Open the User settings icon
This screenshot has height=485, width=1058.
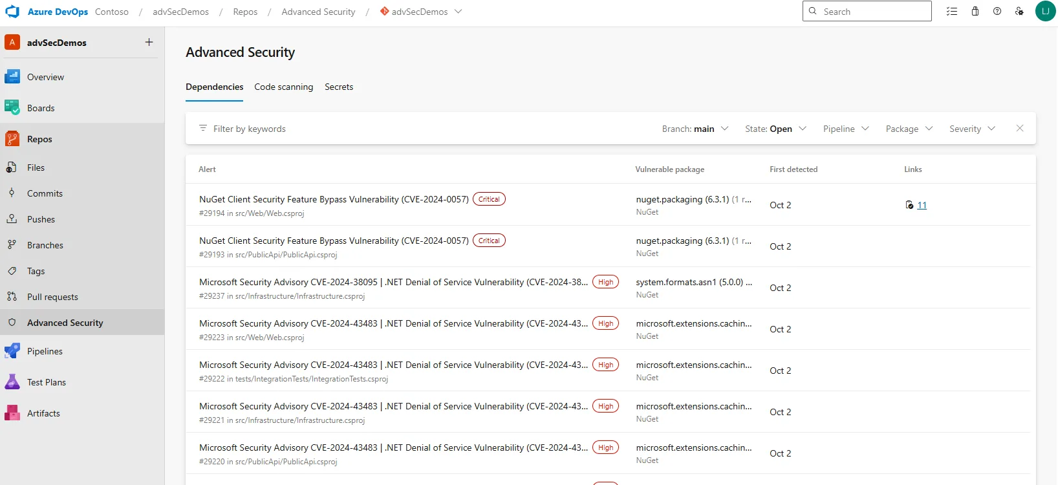point(1019,12)
